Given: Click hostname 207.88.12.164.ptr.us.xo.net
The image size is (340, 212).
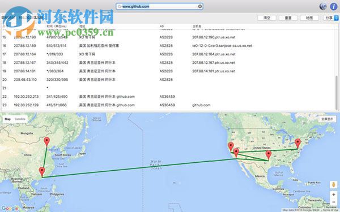Looking at the screenshot, I should [x=214, y=54].
